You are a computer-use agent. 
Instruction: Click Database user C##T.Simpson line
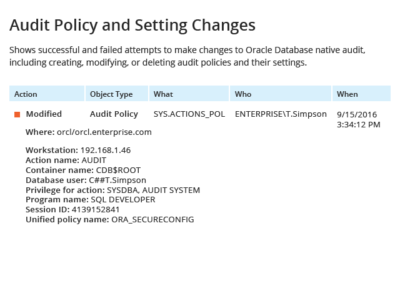tap(86, 180)
